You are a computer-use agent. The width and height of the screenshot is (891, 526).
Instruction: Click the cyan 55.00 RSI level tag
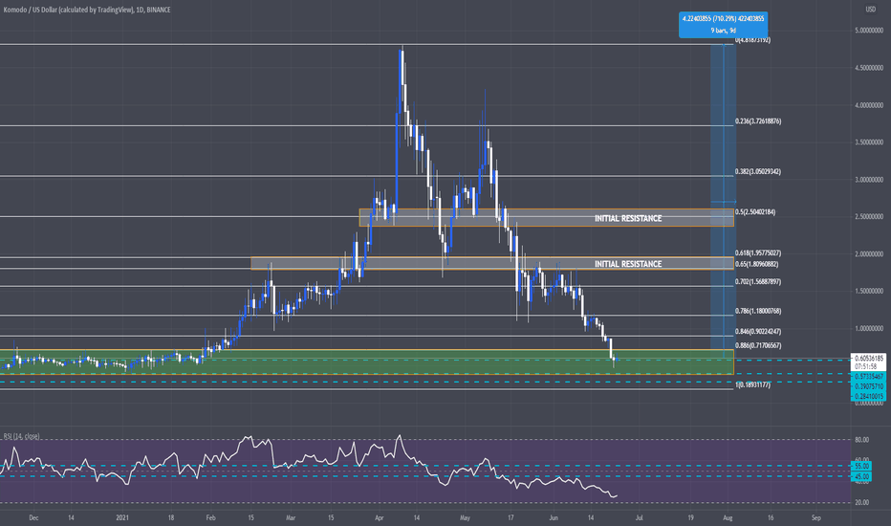[x=861, y=467]
